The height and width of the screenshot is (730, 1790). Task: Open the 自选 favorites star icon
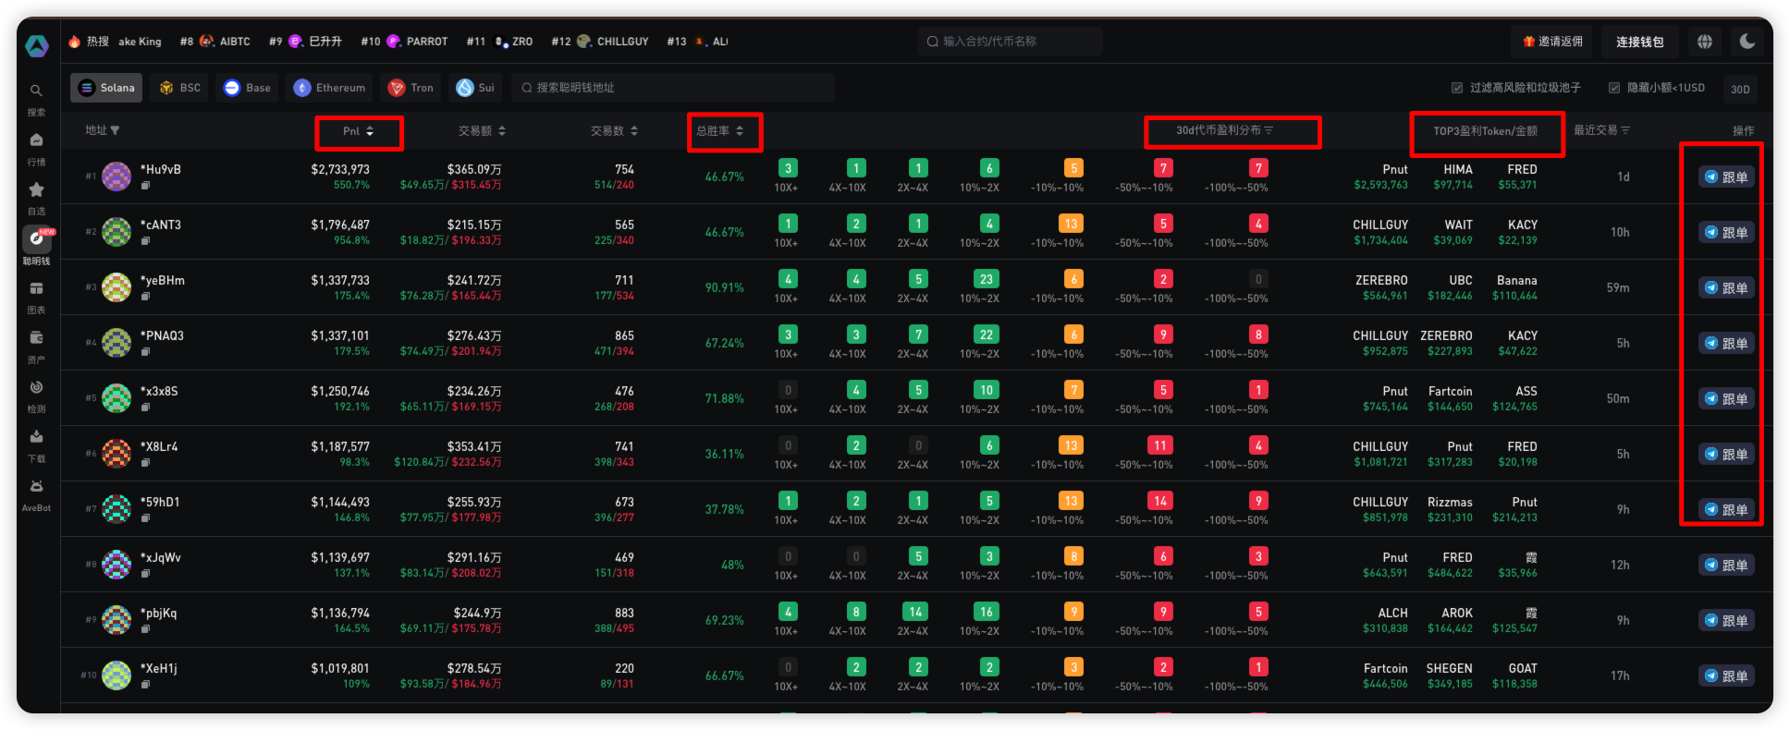click(x=36, y=190)
